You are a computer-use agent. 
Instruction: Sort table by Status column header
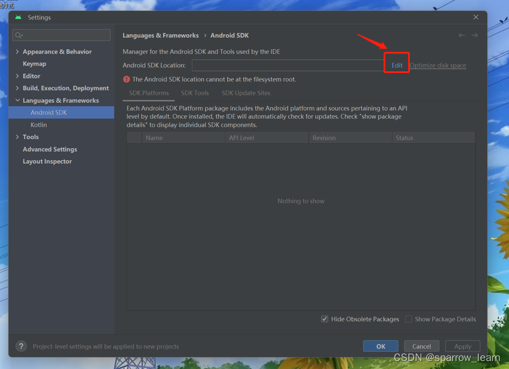tap(434, 137)
